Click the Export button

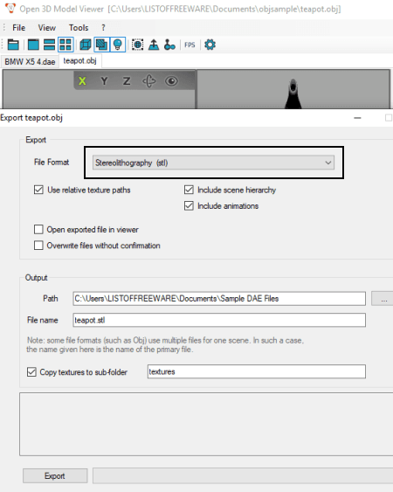coord(55,475)
